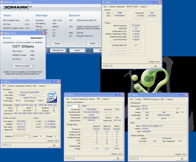Switch to Cache tab in Memory window
Screen dimensions: 196x162
click(x=112, y=6)
